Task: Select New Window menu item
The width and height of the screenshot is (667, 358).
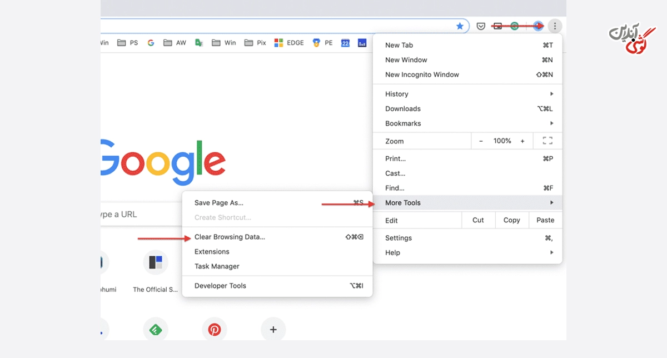Action: [x=467, y=60]
